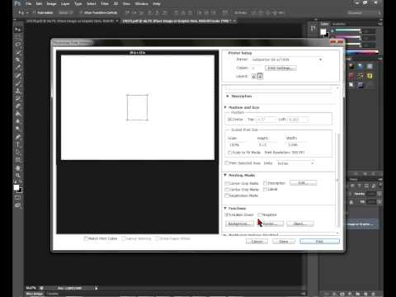Open the Essentials workspace dropdown
Screen dimensions: 396x297
point(365,13)
